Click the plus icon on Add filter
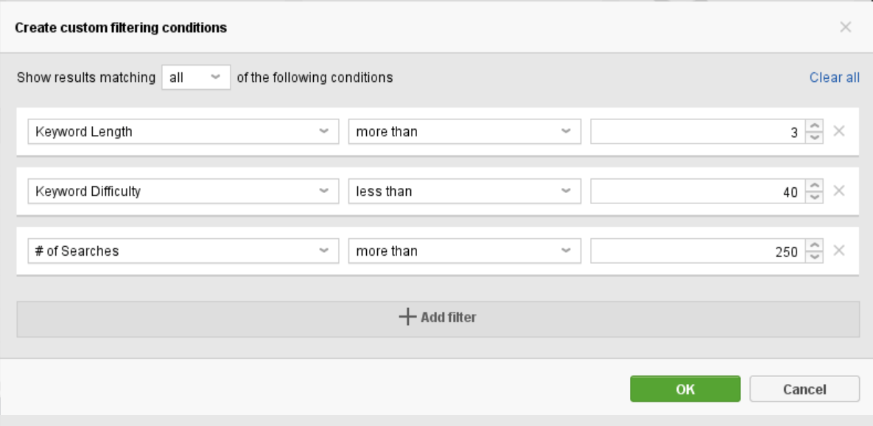 click(x=407, y=317)
